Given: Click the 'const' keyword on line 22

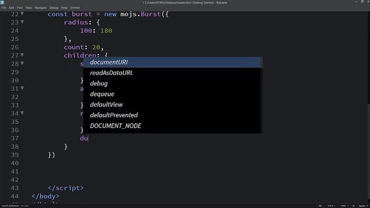Looking at the screenshot, I should (x=58, y=14).
